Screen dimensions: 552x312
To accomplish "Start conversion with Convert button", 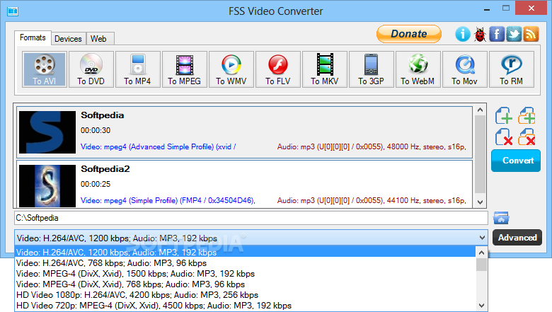I will (516, 161).
